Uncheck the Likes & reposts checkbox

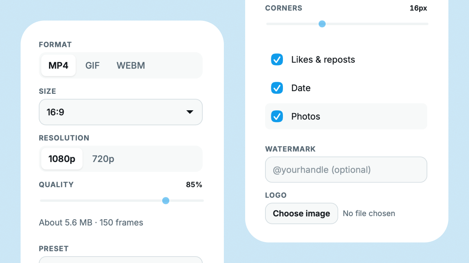(277, 60)
